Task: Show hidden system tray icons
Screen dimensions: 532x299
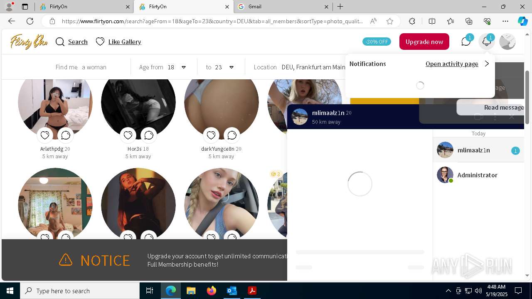Action: pos(448,291)
